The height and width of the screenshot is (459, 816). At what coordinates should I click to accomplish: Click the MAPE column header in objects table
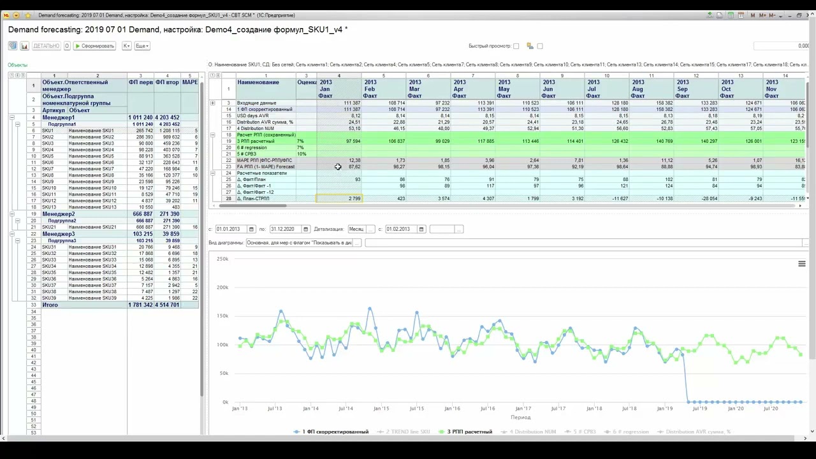(x=190, y=82)
